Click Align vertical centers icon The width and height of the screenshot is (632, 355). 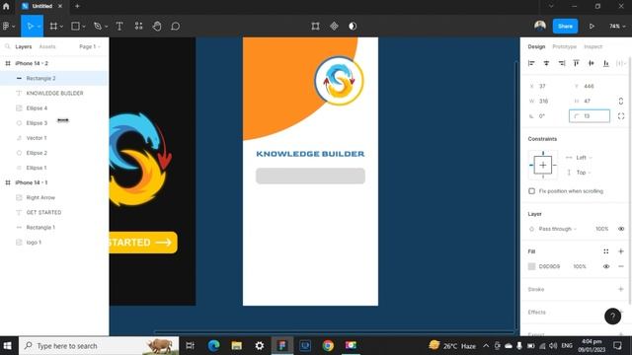[592, 63]
